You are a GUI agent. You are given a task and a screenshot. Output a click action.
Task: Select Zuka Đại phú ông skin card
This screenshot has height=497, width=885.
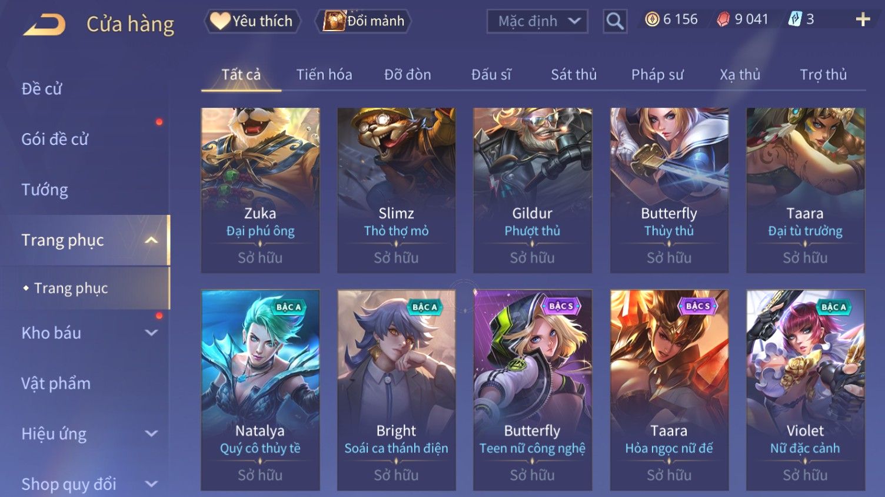coord(260,190)
